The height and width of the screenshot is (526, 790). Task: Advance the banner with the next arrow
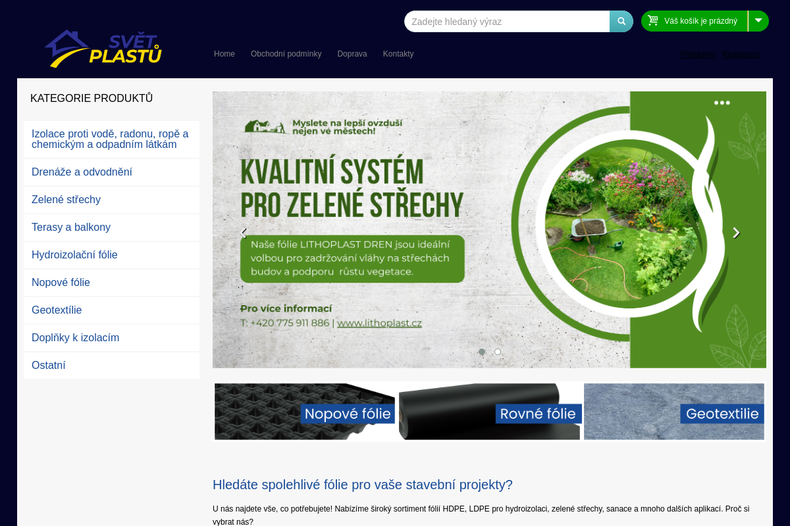[x=736, y=232]
